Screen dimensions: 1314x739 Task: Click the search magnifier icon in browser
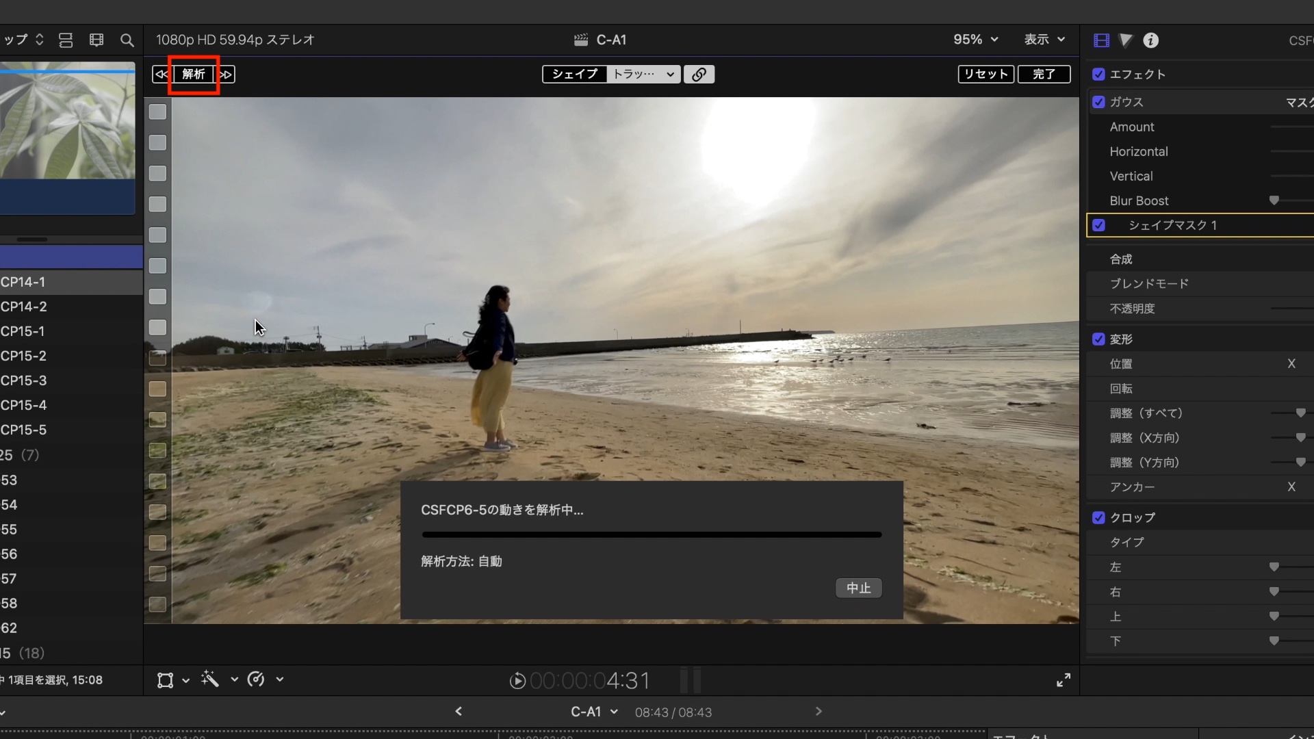pyautogui.click(x=127, y=40)
